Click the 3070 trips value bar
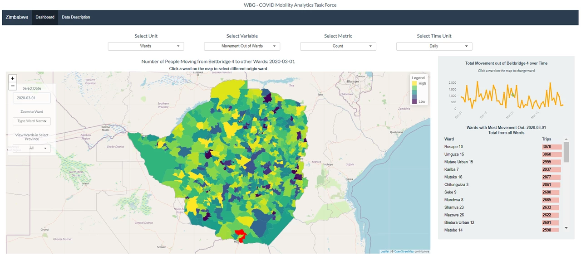Screen dimensions: 581x260 [552, 147]
